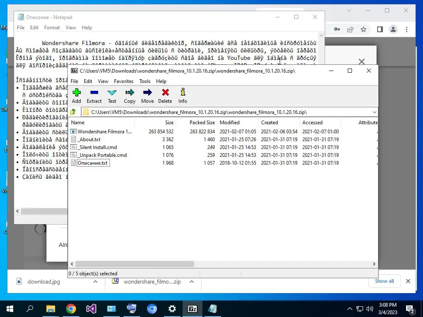
Task: Open Settings gear on taskbar
Action: [x=172, y=308]
